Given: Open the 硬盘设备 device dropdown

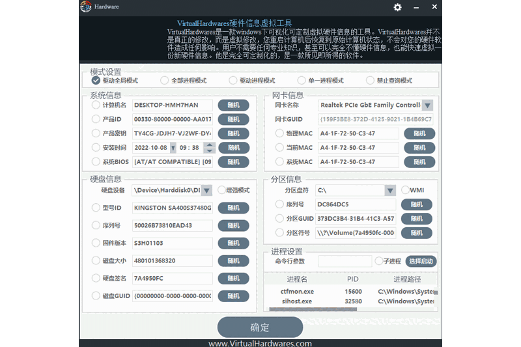Looking at the screenshot, I should pyautogui.click(x=206, y=190).
